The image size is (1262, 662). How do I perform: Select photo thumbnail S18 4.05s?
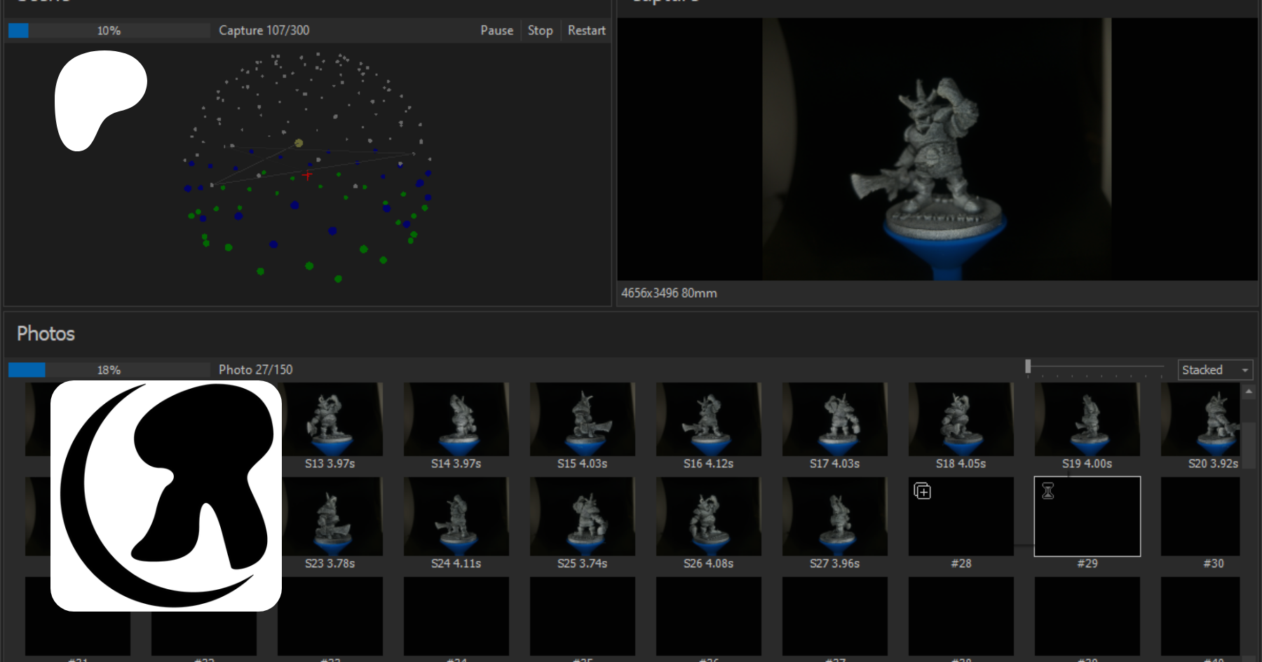click(961, 420)
